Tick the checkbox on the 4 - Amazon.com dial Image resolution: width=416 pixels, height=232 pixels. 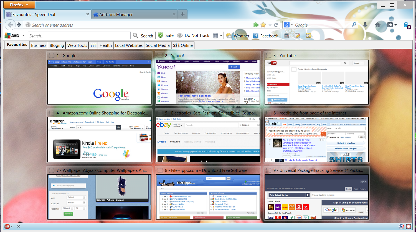[52, 113]
